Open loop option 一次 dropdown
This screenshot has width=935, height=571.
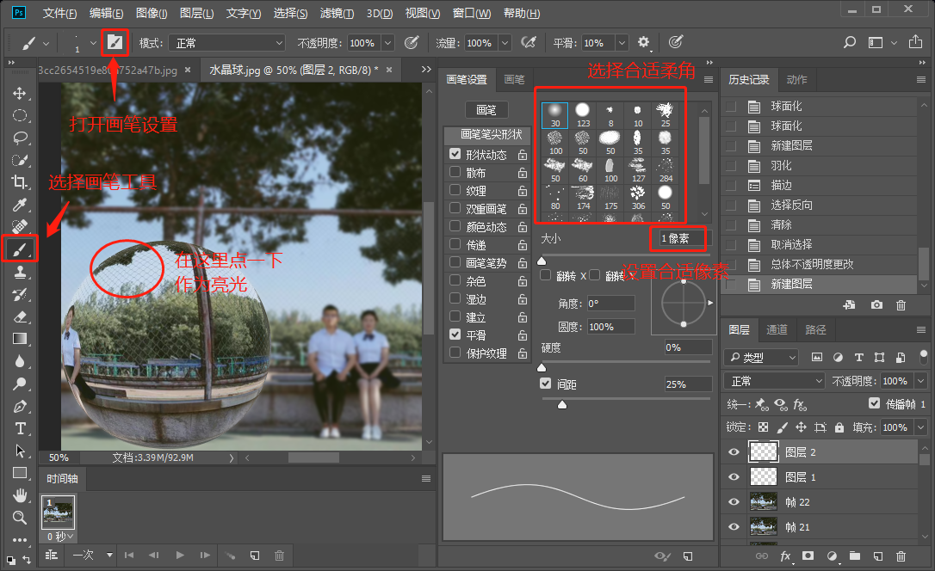point(93,555)
